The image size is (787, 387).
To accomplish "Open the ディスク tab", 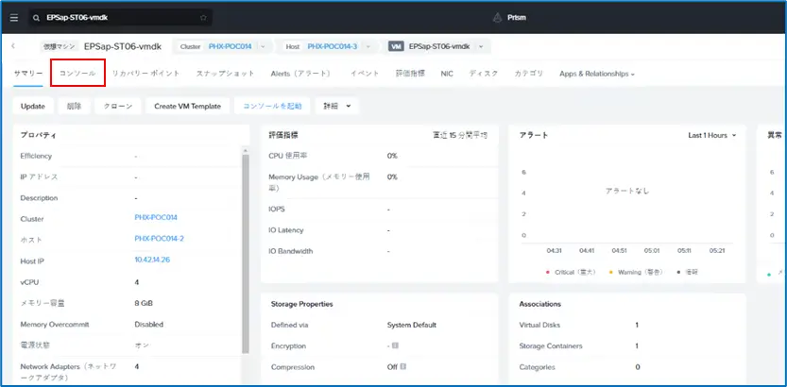I will [x=484, y=74].
